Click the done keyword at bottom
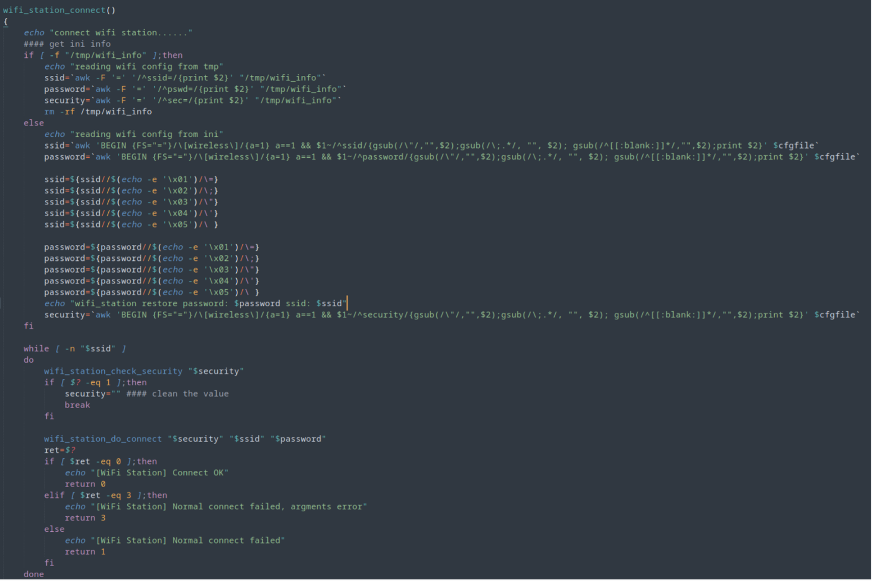 34,574
